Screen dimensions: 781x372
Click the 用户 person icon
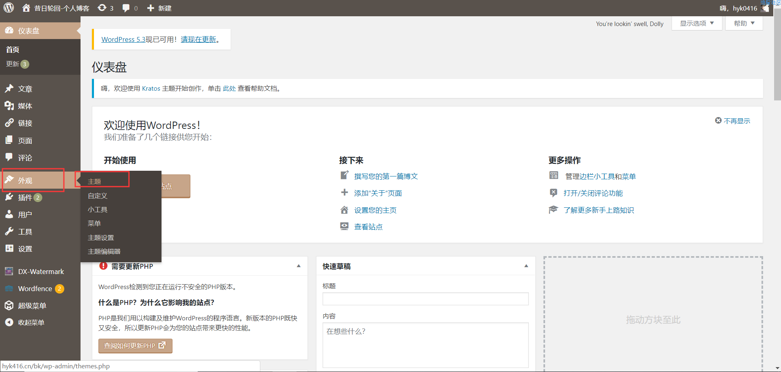(x=9, y=214)
